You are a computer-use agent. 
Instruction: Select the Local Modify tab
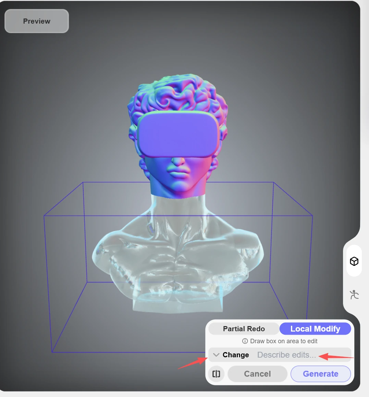pos(315,328)
